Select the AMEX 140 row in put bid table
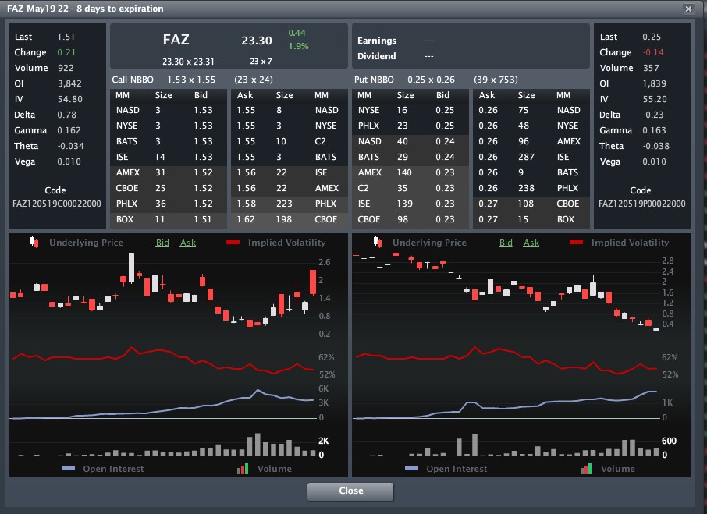 click(410, 172)
